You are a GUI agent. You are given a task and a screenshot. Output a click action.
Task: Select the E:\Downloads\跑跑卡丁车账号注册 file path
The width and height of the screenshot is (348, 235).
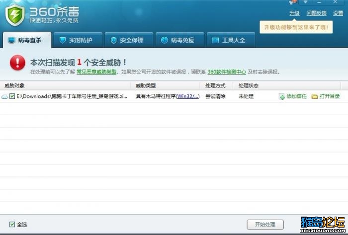tap(72, 96)
